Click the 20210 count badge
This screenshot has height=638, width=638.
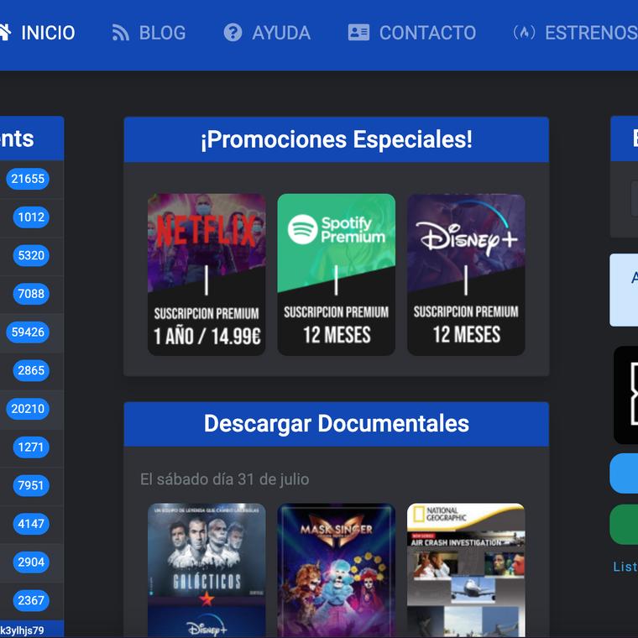28,409
